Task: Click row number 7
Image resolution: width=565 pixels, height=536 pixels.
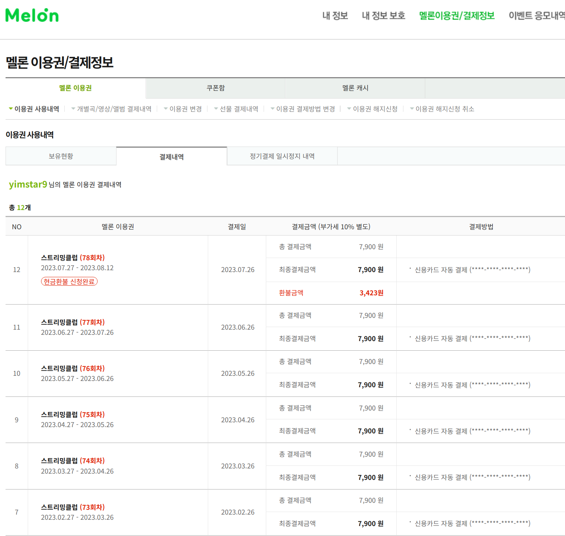Action: [17, 512]
